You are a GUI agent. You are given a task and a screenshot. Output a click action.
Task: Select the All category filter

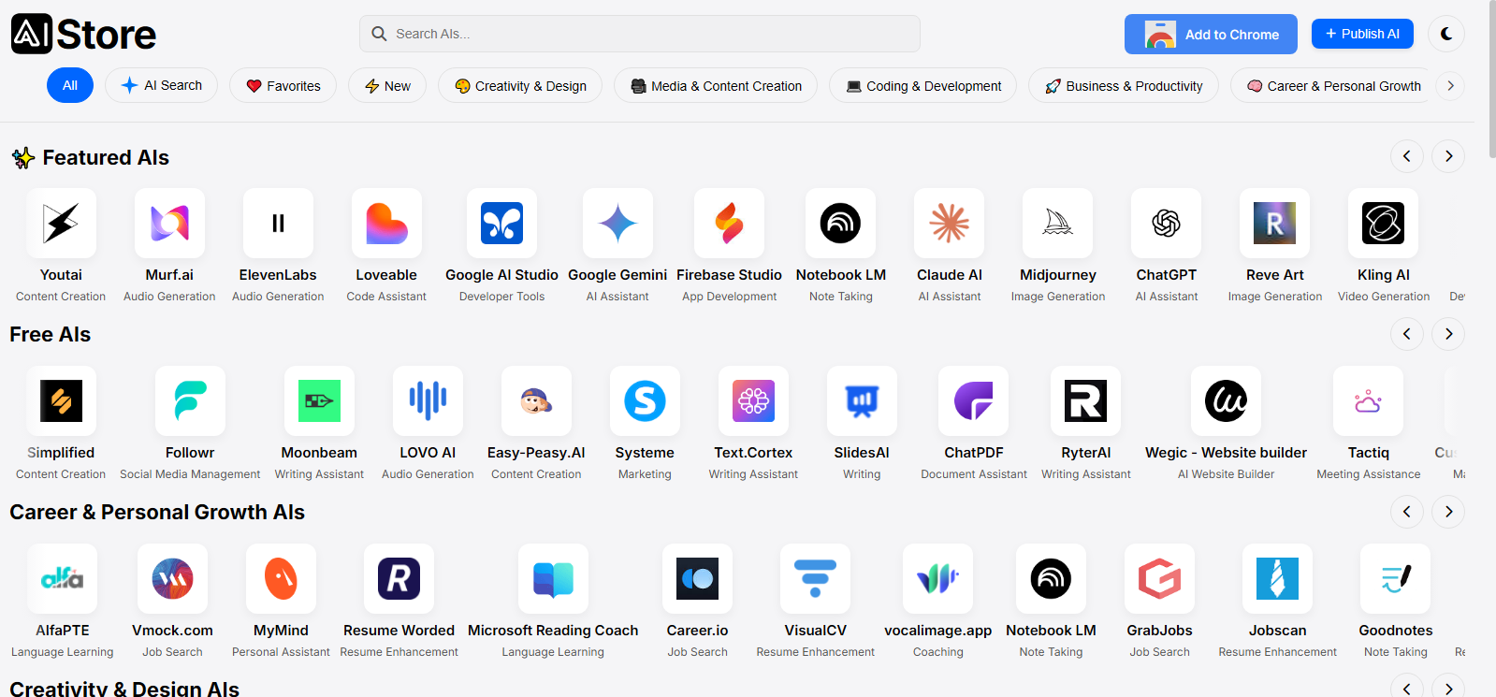(70, 85)
